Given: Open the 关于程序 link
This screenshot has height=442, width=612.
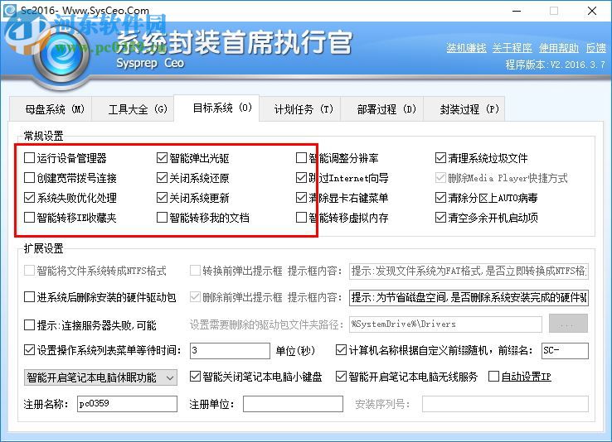Looking at the screenshot, I should [x=512, y=48].
